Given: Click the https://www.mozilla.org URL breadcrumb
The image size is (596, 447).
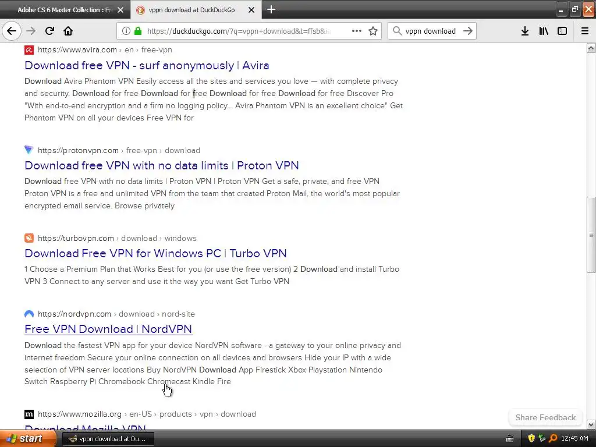Looking at the screenshot, I should tap(147, 414).
